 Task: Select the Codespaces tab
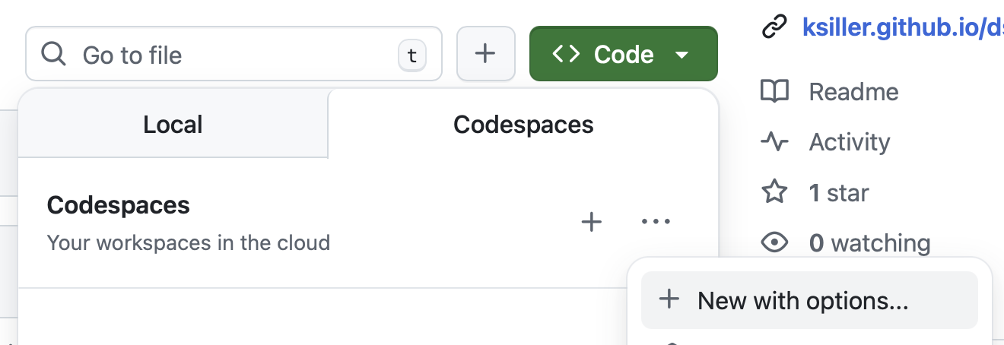[523, 124]
